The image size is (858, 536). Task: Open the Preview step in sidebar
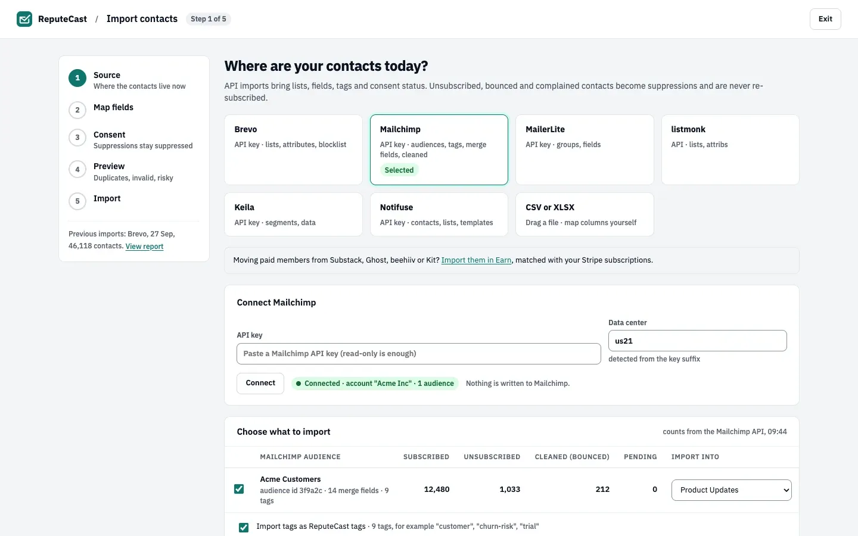pyautogui.click(x=109, y=166)
